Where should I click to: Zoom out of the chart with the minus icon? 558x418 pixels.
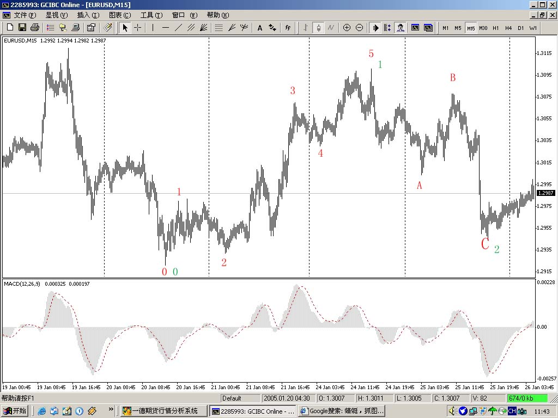359,28
